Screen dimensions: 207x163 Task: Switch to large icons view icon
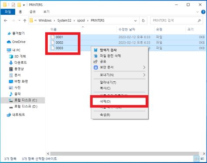pos(202,159)
